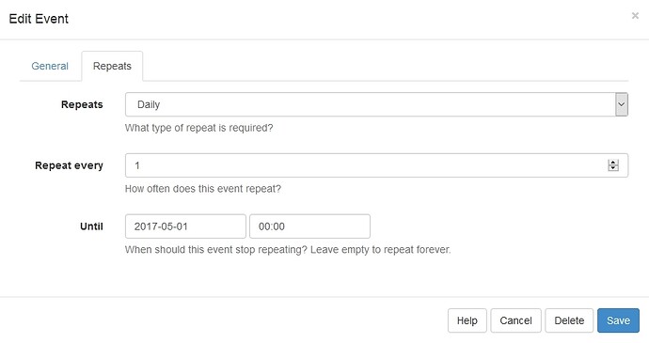Cancel editing the event
Image resolution: width=649 pixels, height=343 pixels.
click(x=515, y=320)
